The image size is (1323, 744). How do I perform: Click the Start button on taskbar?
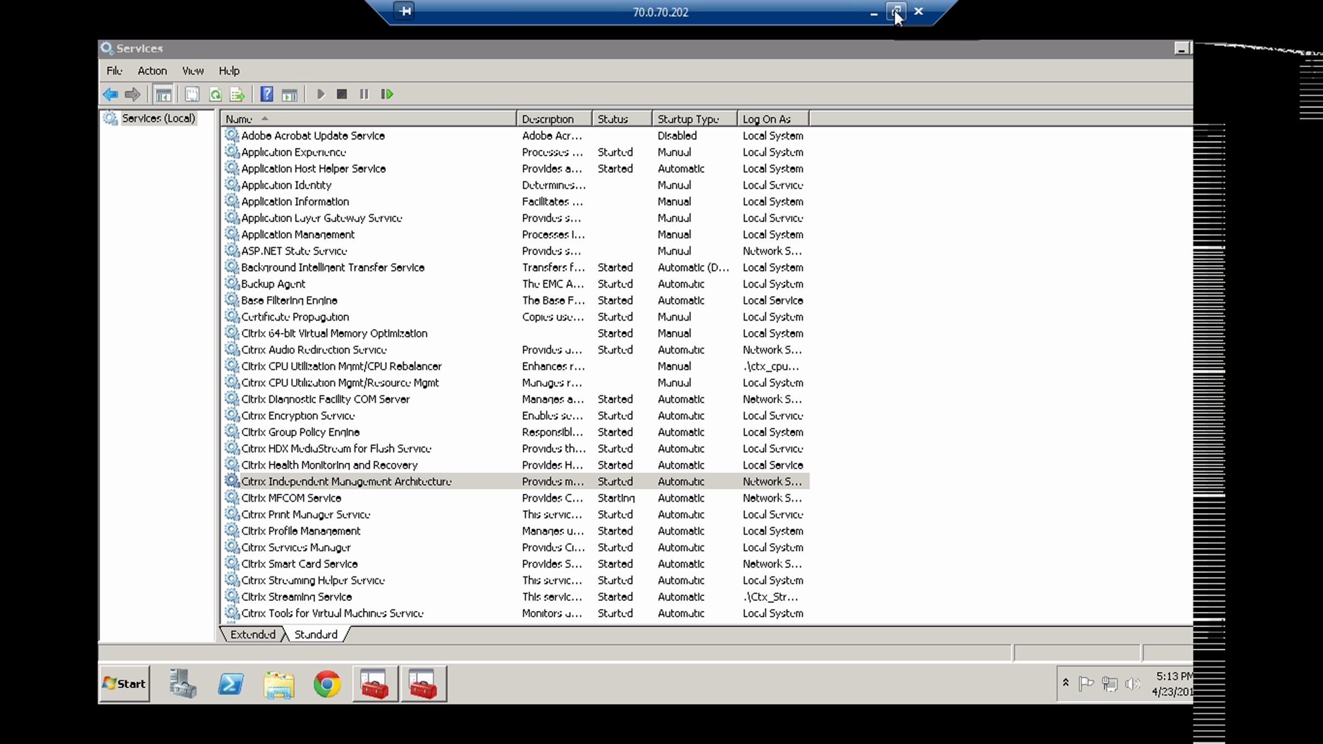(x=125, y=684)
